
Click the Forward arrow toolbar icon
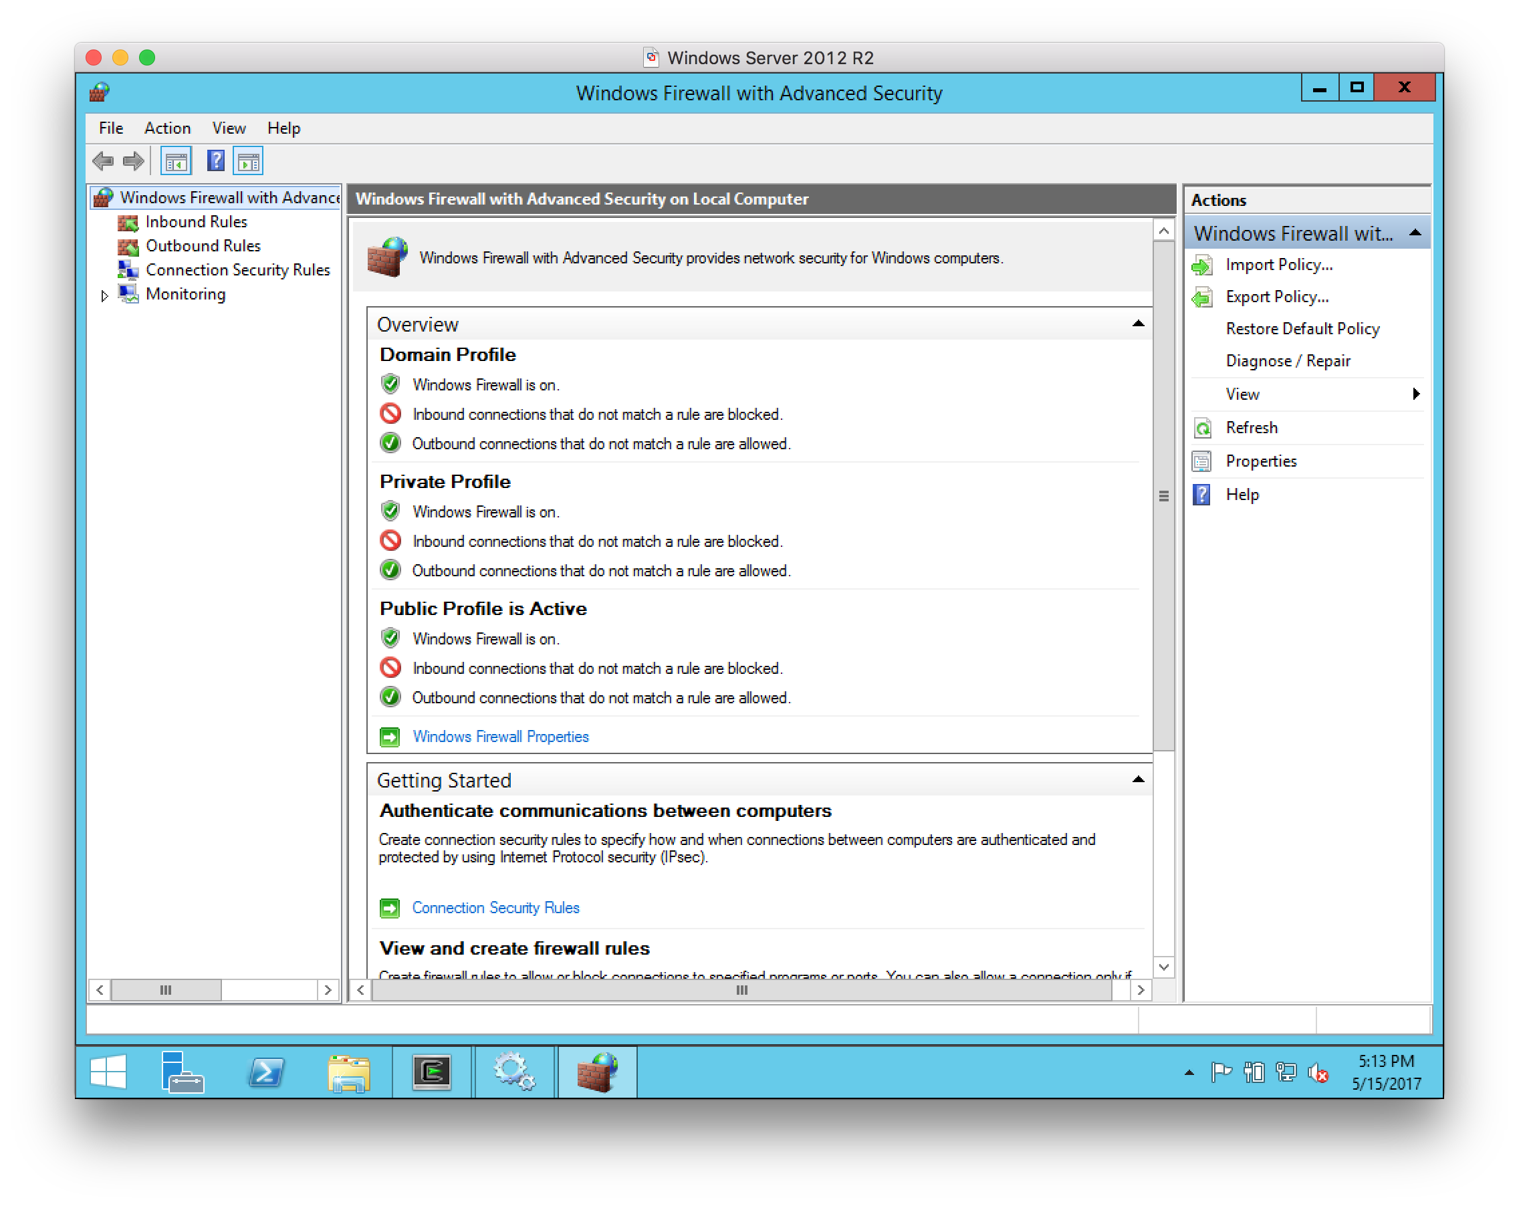[133, 161]
